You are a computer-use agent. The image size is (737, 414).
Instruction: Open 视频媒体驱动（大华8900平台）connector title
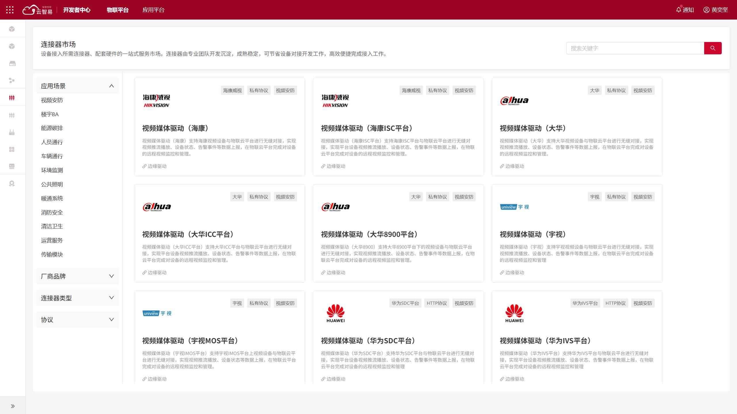point(370,235)
